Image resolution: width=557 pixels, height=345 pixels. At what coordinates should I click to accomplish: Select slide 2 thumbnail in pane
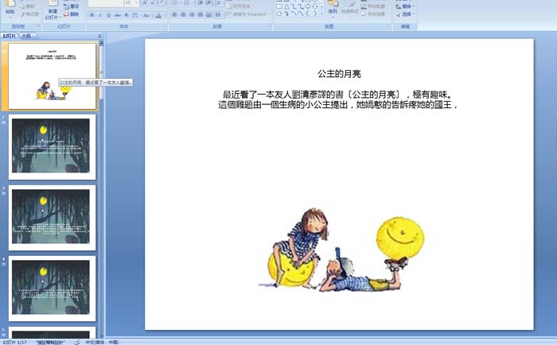pos(53,146)
